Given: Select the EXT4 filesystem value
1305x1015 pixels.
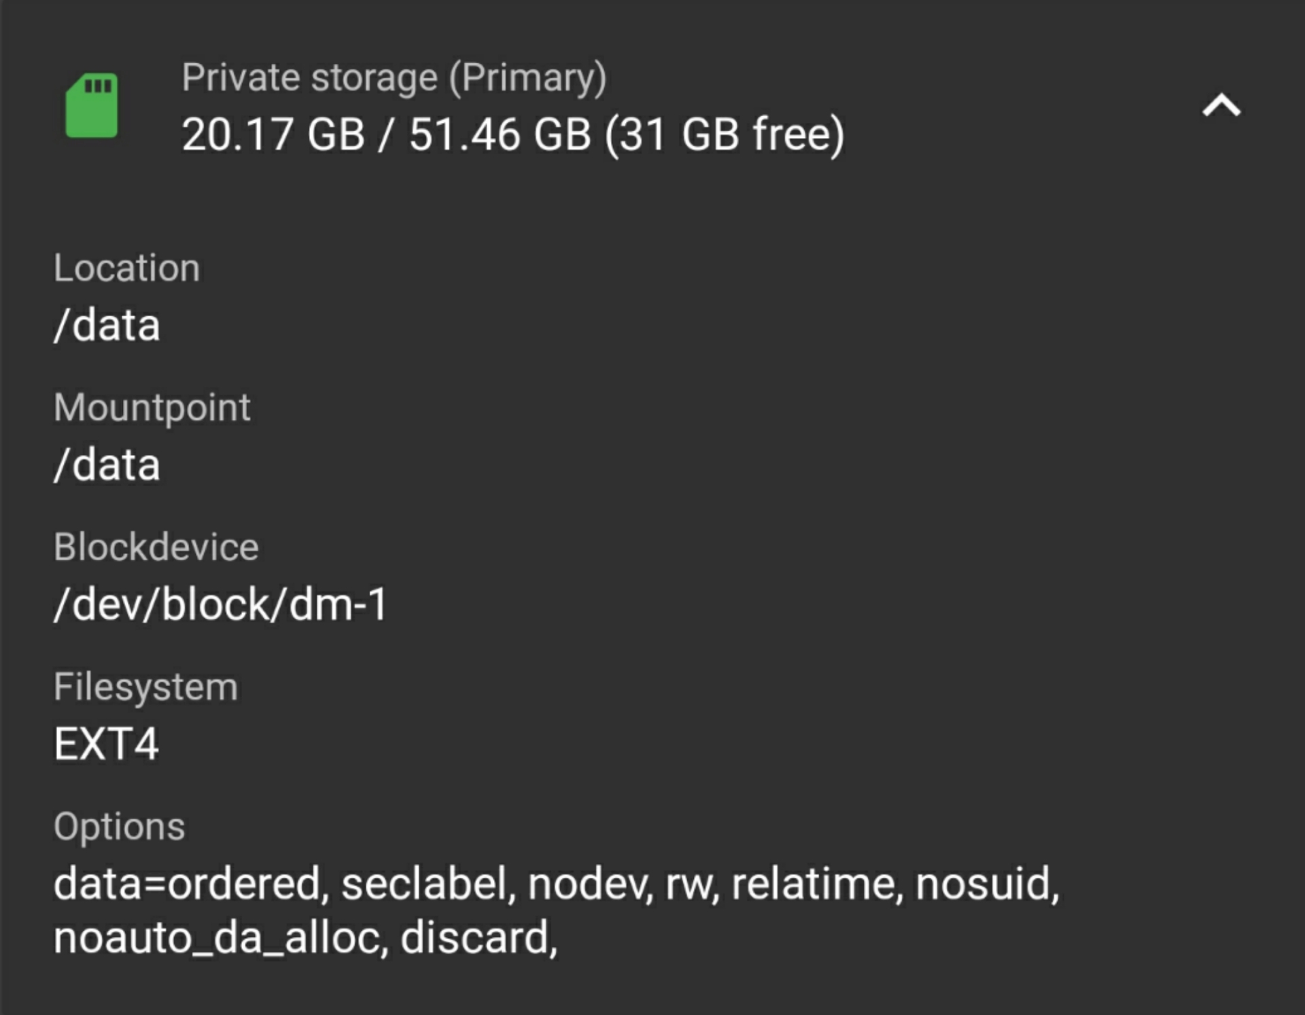Looking at the screenshot, I should pos(106,744).
